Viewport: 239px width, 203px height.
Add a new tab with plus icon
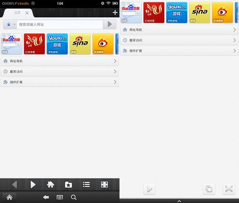tap(115, 12)
